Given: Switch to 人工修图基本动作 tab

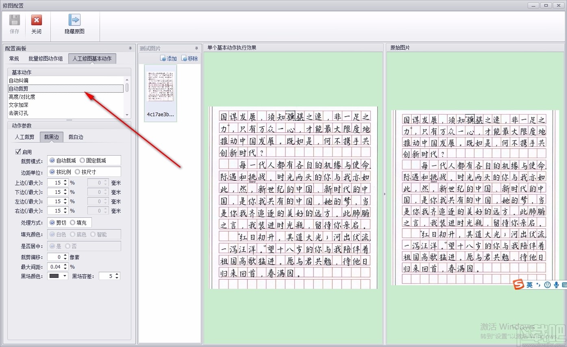Looking at the screenshot, I should pos(92,59).
